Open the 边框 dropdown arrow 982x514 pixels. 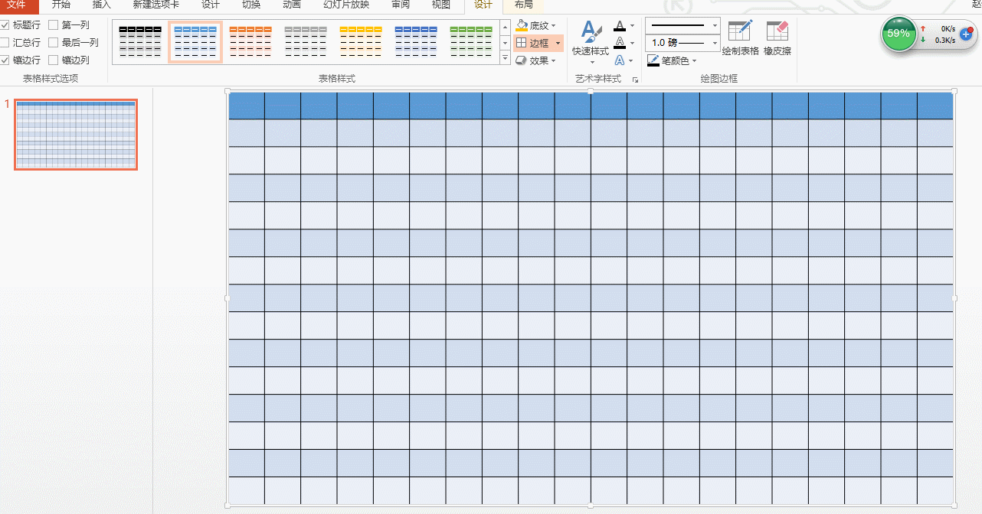558,44
